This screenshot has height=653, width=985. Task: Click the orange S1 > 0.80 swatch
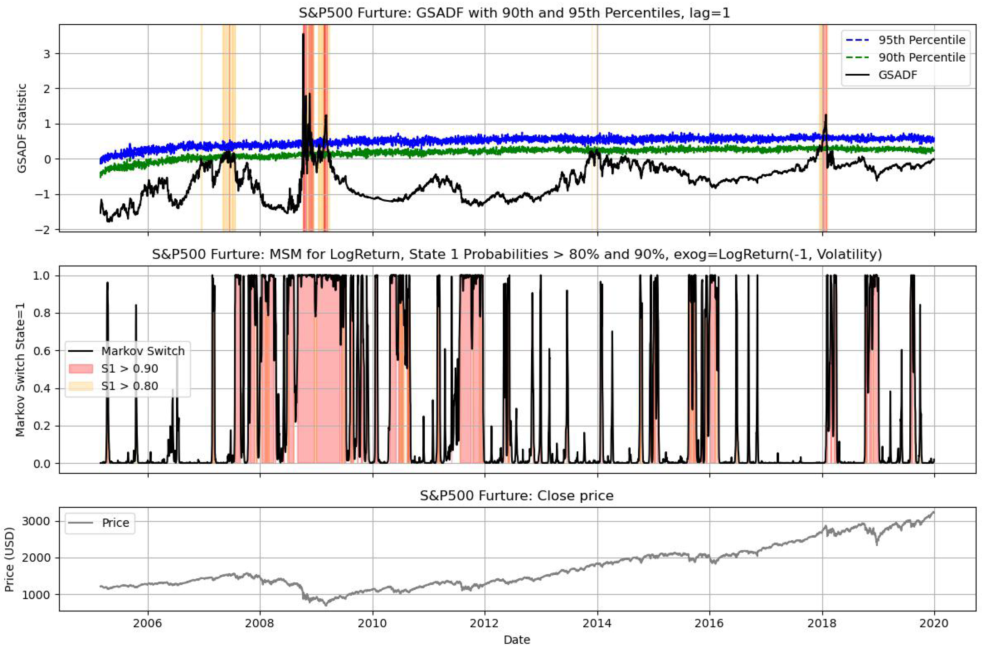point(81,386)
